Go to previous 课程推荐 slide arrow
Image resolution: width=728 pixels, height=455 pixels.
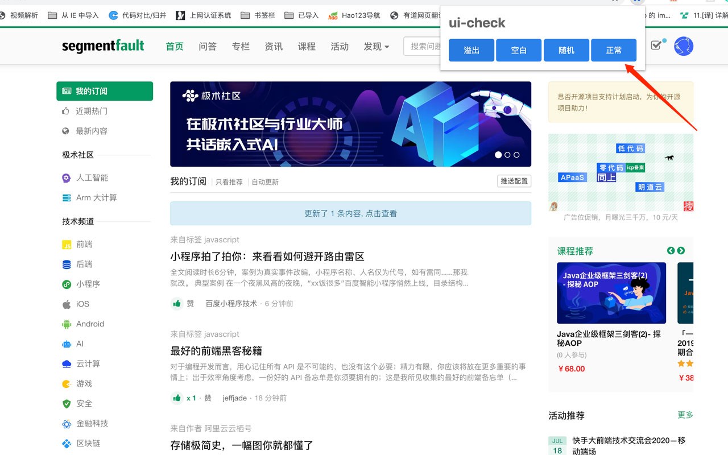tap(671, 251)
